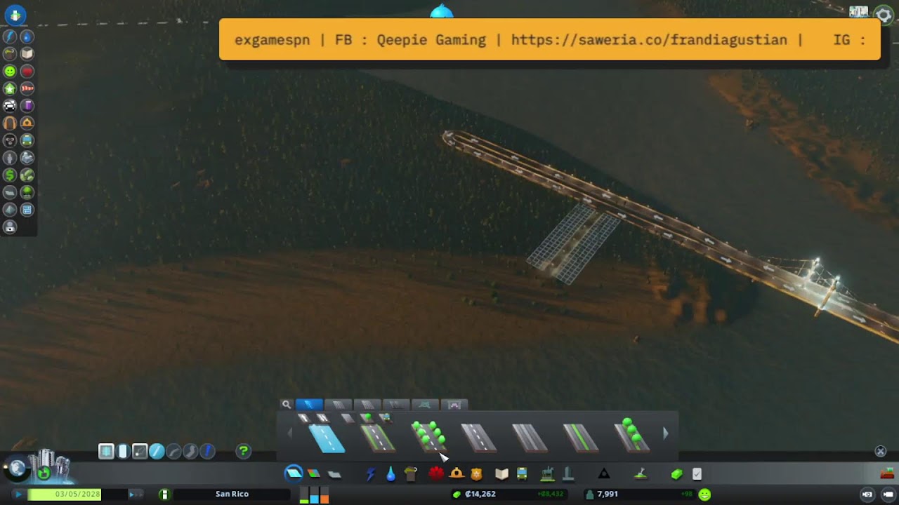Open the Policies panel
This screenshot has width=899, height=505.
(x=697, y=474)
